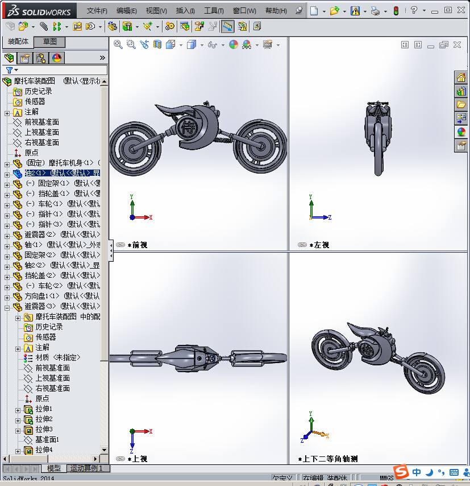
Task: Click the feature tree vertical scrollbar down arrow
Action: 105,450
